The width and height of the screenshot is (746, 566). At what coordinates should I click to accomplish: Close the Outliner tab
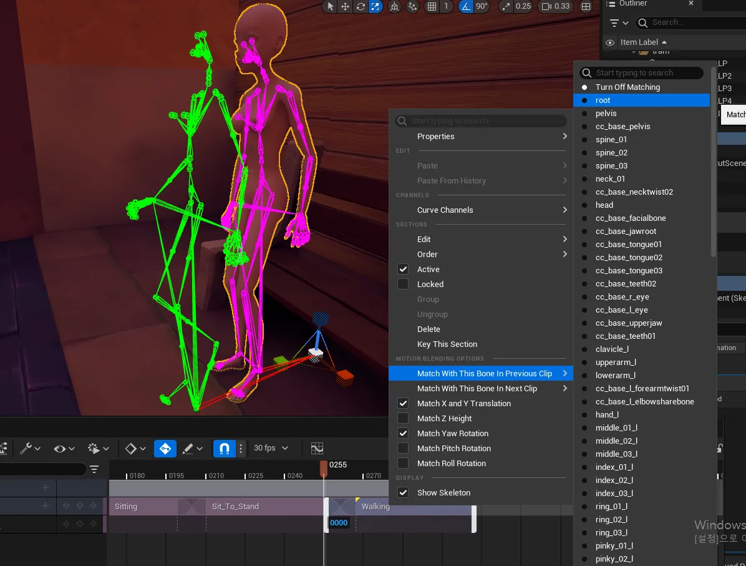(x=691, y=3)
